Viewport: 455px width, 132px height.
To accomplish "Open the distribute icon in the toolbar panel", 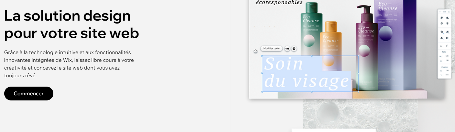I will (x=442, y=38).
